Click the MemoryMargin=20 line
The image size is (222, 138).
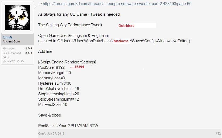[54, 73]
